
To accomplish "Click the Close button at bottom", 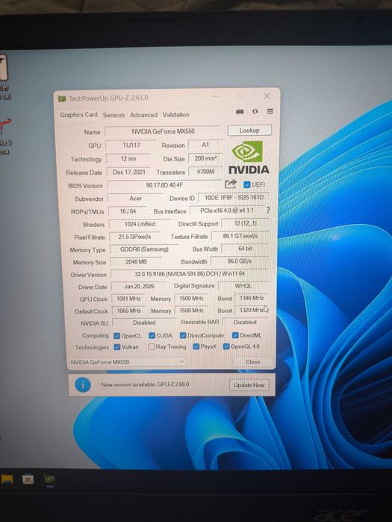I will point(253,362).
